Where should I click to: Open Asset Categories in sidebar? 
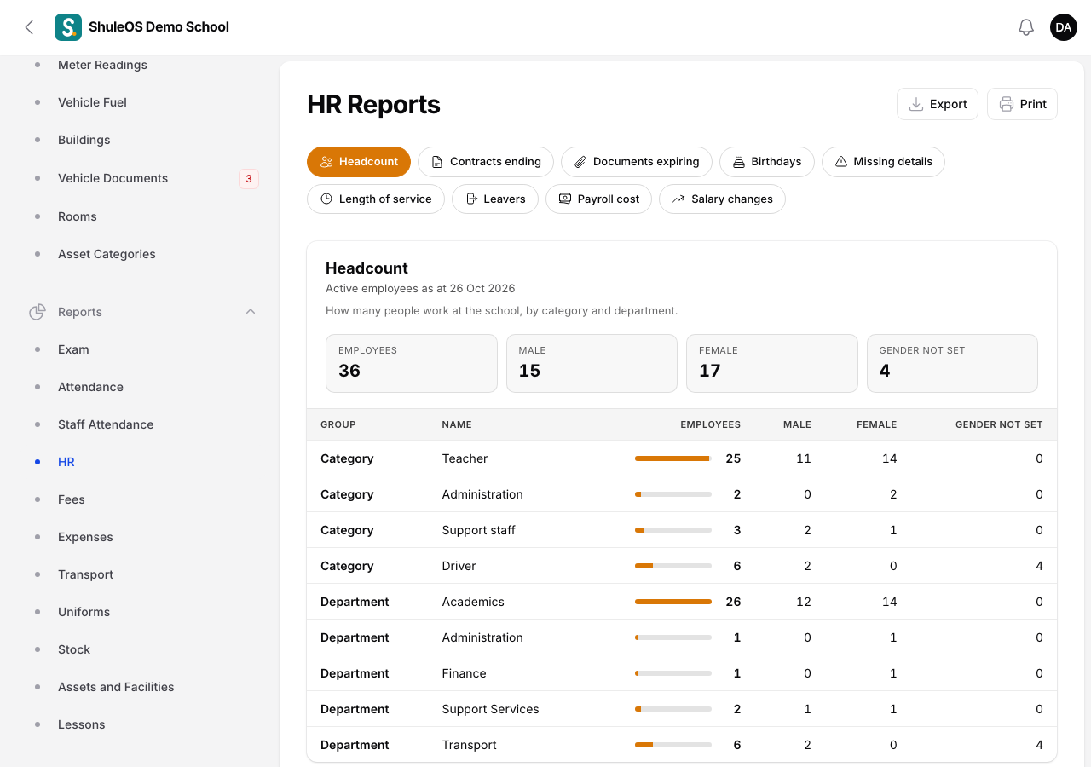click(x=107, y=254)
